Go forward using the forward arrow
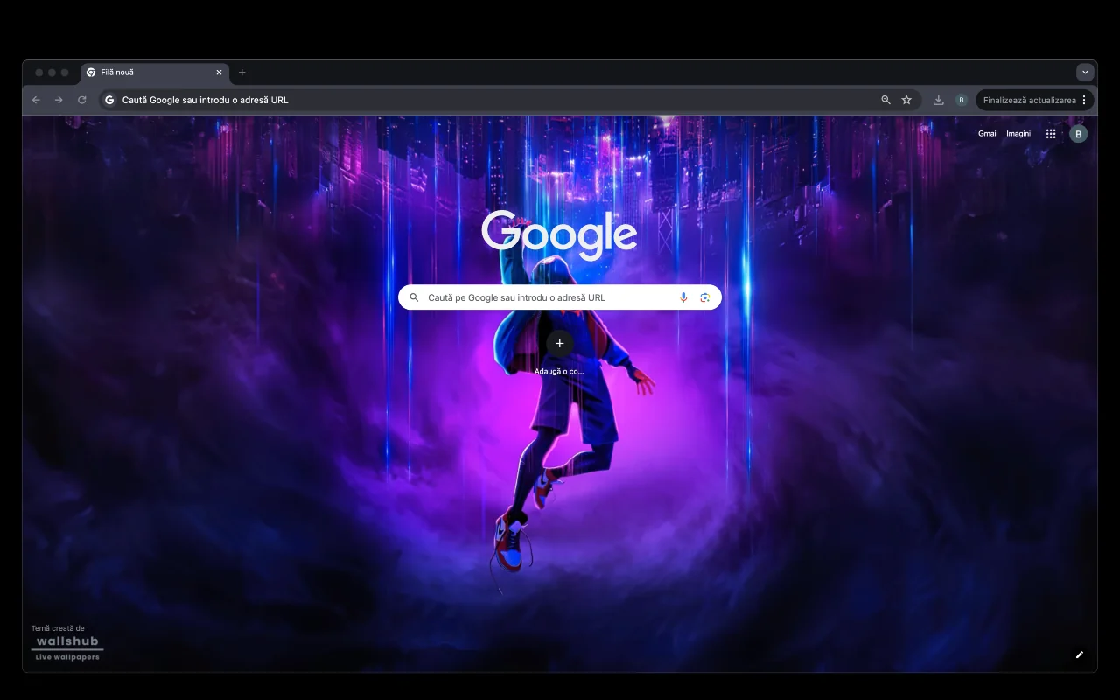Viewport: 1120px width, 700px height. click(59, 100)
